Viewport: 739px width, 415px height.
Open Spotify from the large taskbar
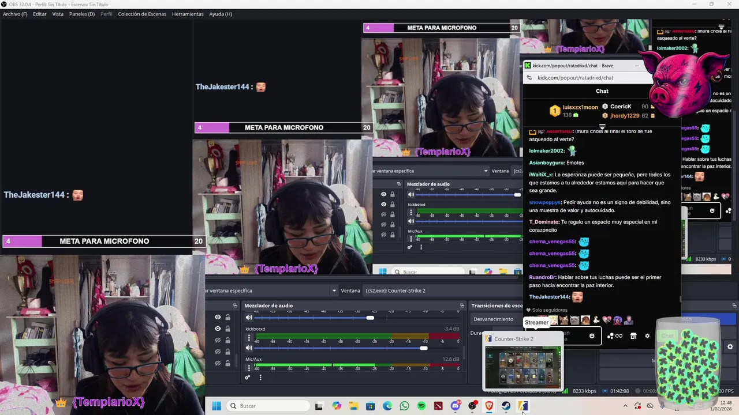421,406
